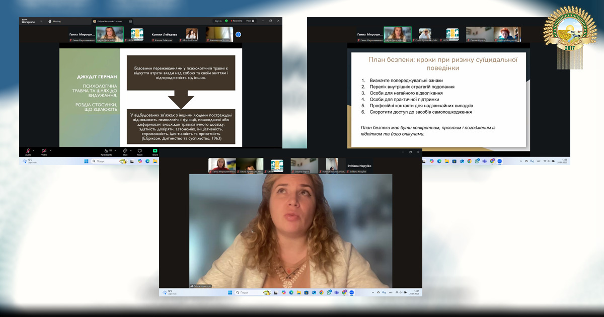Select Galyna Naumenko thumbnail in top-left Zoom
Image resolution: width=604 pixels, height=317 pixels.
[x=110, y=34]
